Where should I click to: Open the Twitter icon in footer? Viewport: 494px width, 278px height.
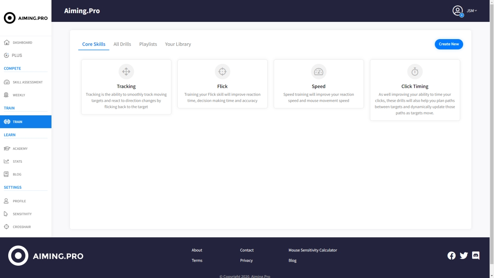pos(464,256)
